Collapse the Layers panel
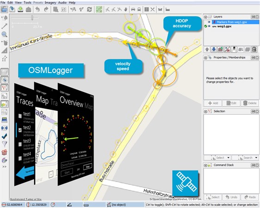This screenshot has width=260, height=208. [x=205, y=17]
